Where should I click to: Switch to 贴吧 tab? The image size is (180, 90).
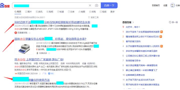click(50, 12)
